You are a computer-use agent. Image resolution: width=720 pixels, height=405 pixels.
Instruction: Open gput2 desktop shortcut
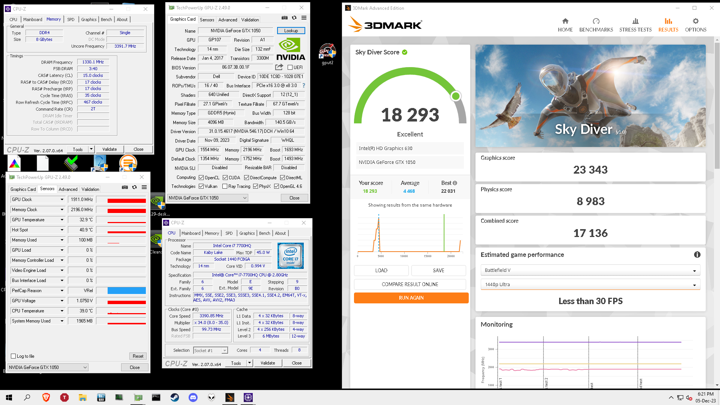pyautogui.click(x=327, y=54)
